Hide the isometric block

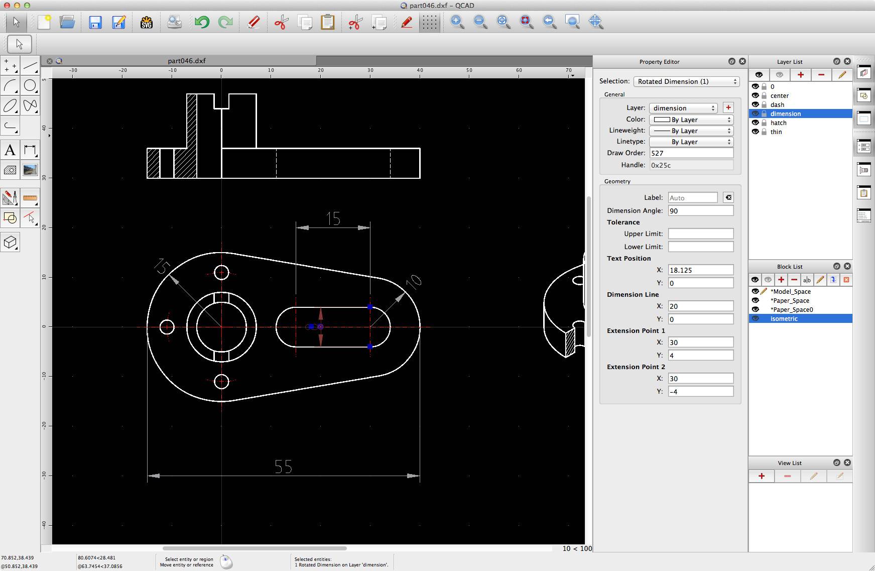(756, 318)
